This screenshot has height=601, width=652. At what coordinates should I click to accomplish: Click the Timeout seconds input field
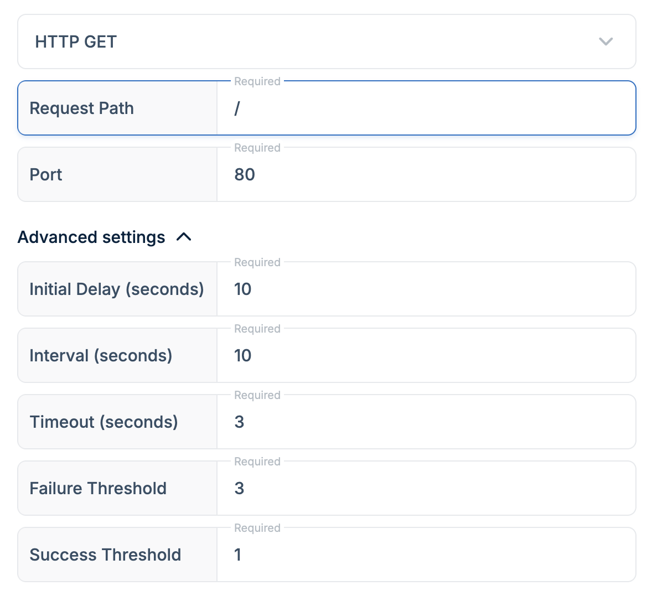tap(426, 422)
